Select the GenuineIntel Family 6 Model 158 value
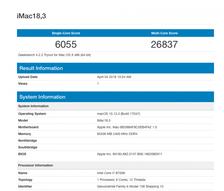Viewport: 224px width, 191px height. [x=130, y=186]
